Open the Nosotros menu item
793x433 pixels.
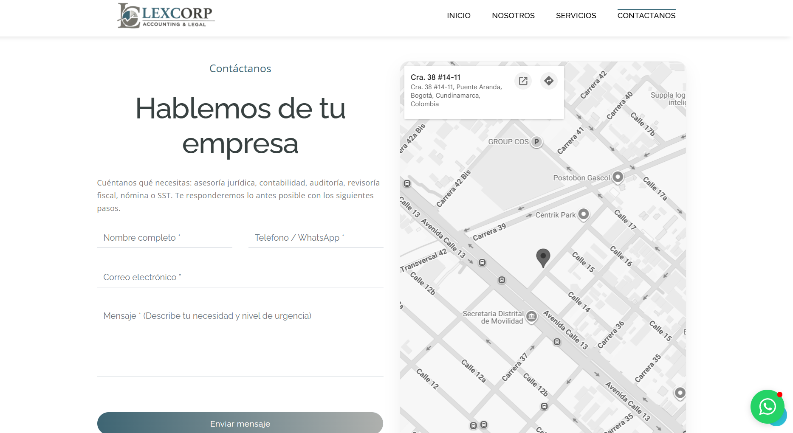click(x=513, y=16)
